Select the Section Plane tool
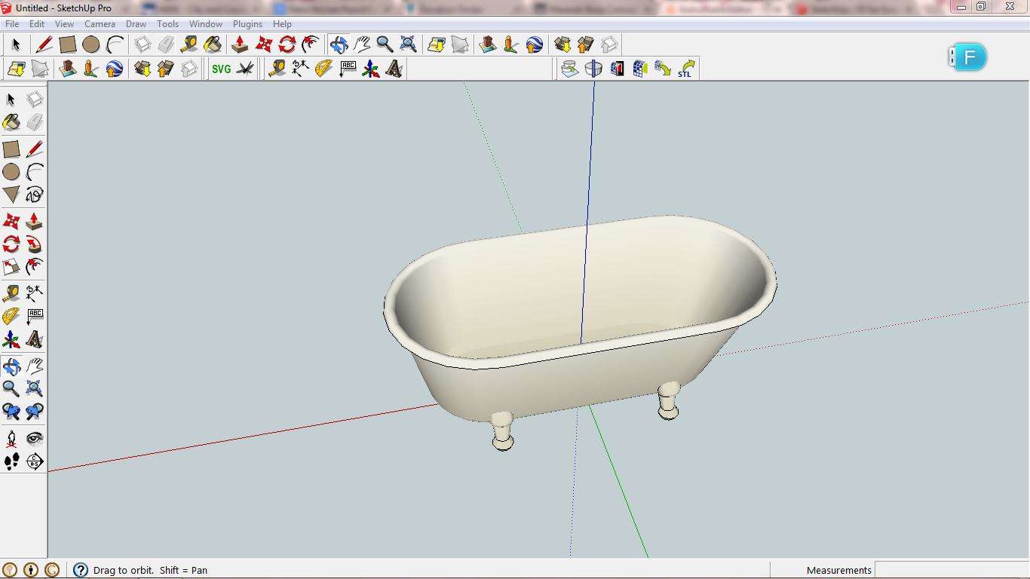This screenshot has height=579, width=1030. click(35, 461)
